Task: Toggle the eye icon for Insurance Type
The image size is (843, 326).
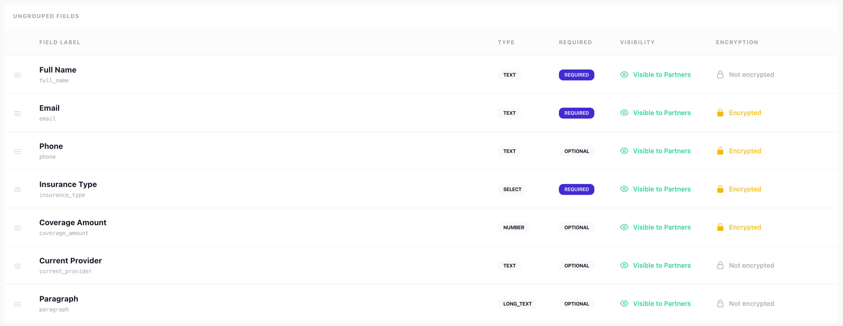Action: point(624,189)
